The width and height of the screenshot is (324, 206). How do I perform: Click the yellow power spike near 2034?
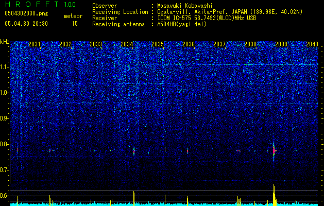[134, 198]
